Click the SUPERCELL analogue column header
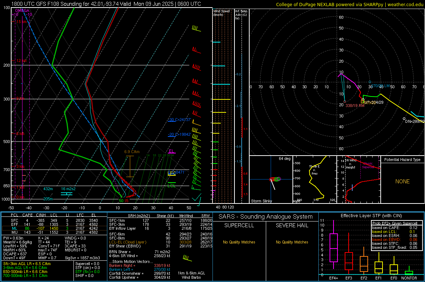The width and height of the screenshot is (425, 282). coord(239,225)
